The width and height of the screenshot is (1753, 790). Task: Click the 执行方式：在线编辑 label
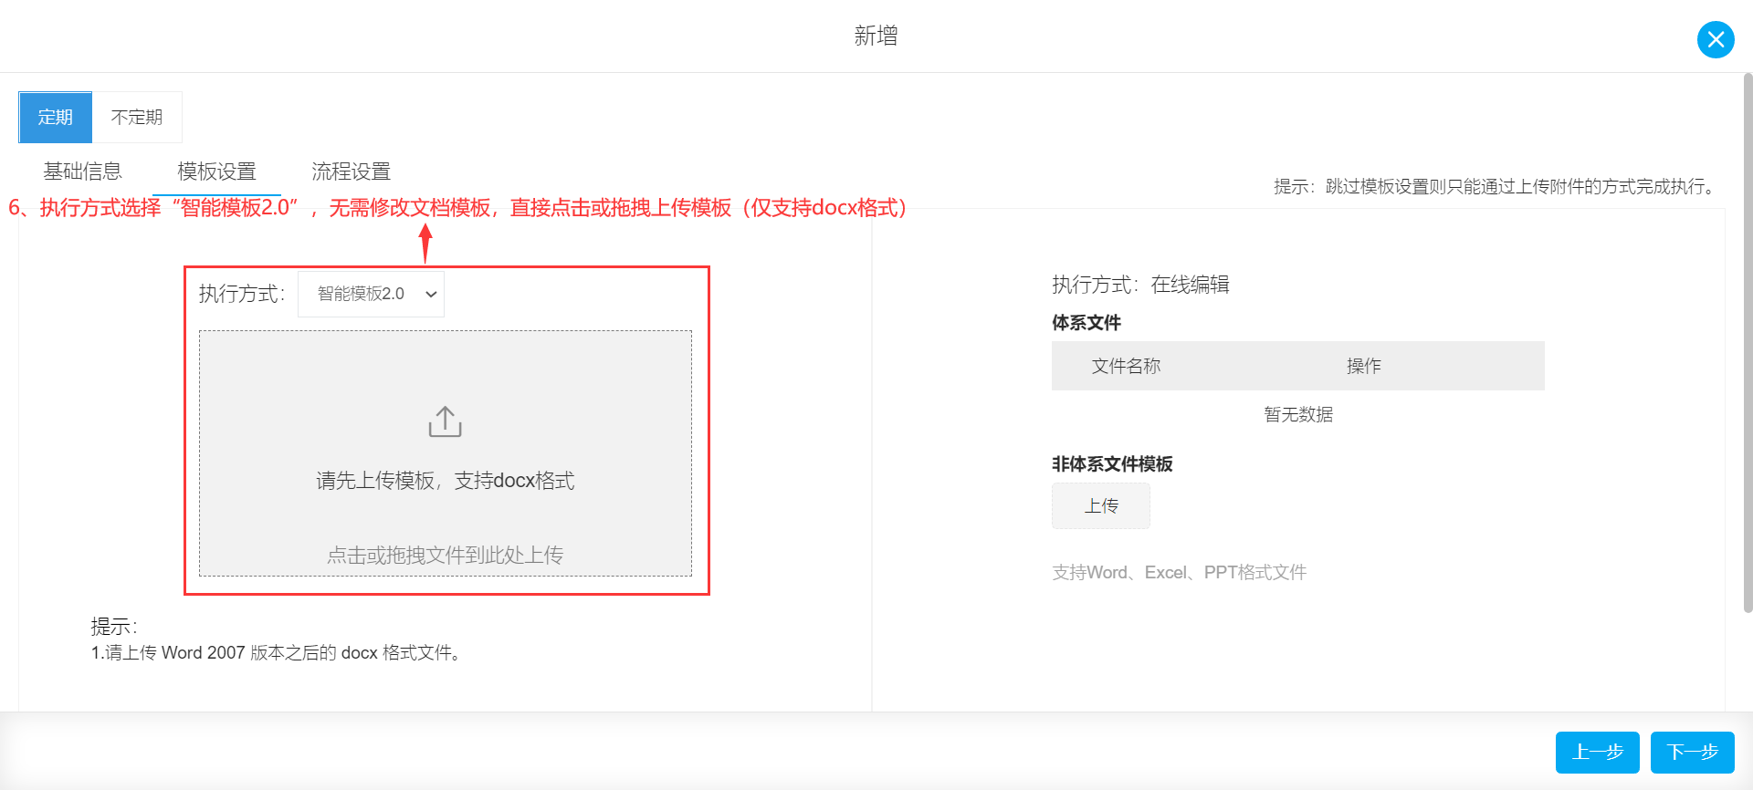click(x=1140, y=285)
